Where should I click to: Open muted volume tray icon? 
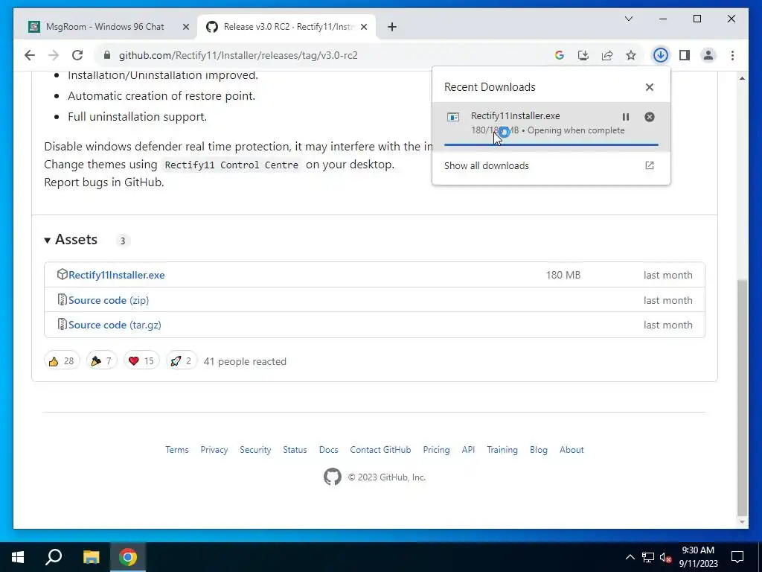point(666,557)
